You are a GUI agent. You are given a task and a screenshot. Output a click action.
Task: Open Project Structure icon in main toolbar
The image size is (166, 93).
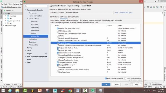[x=148, y=7]
